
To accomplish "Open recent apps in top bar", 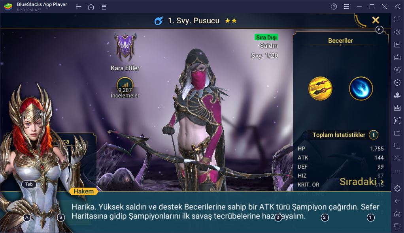I will tap(104, 7).
